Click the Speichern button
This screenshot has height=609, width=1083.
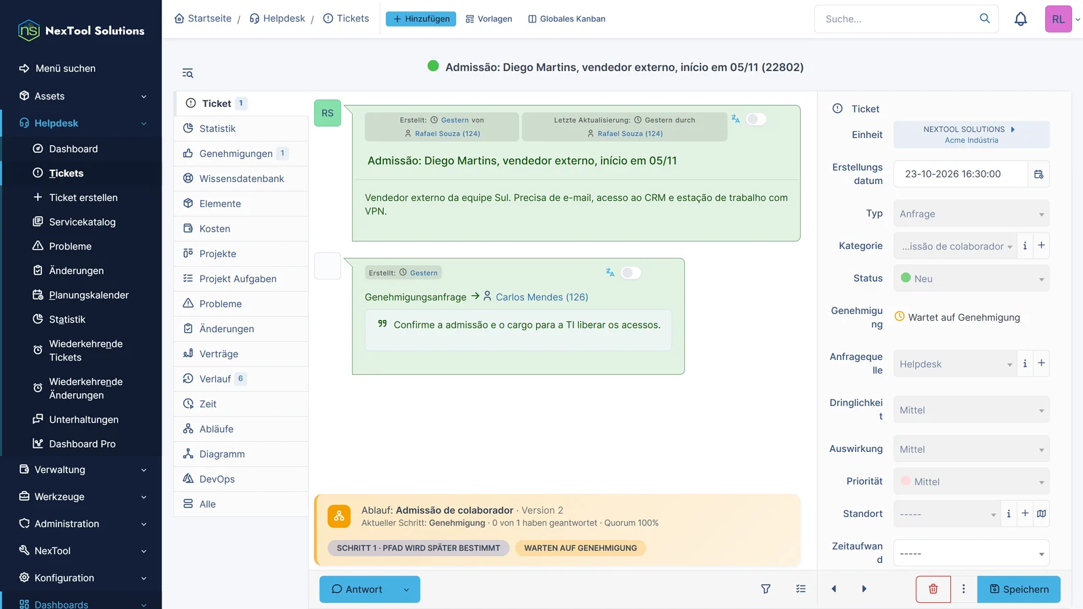tap(1019, 589)
